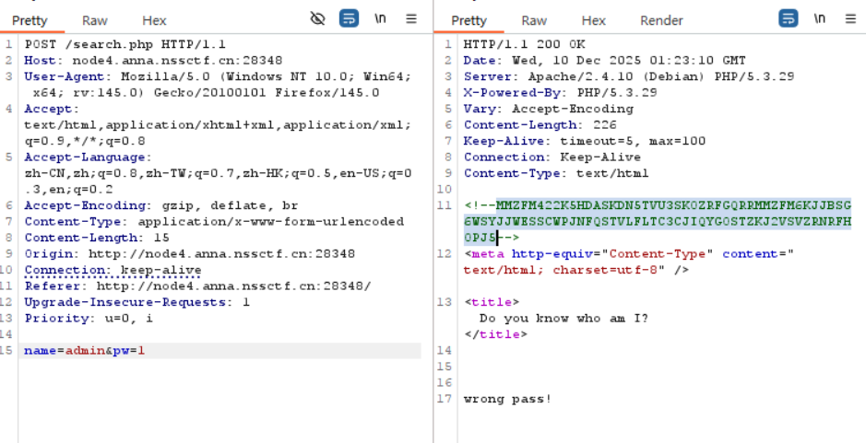Click the Accept-Language header name
The width and height of the screenshot is (866, 443).
[x=89, y=157]
